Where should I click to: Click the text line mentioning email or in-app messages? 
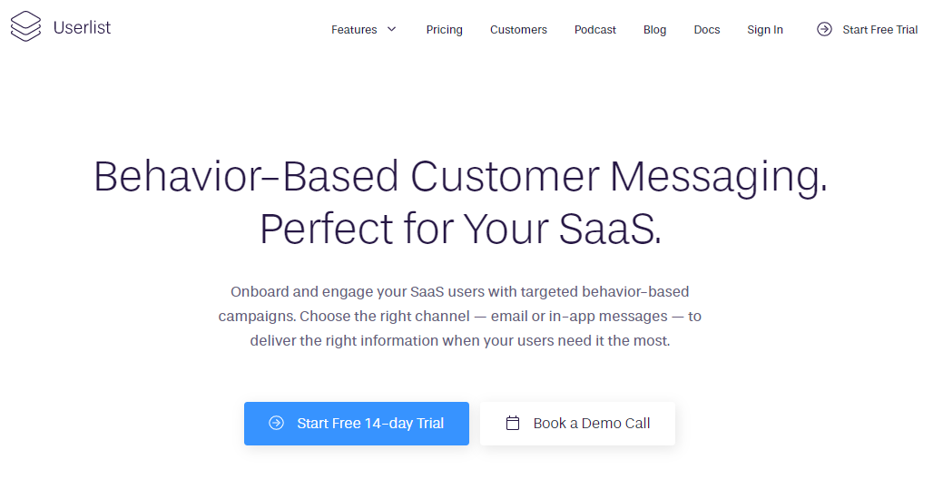point(460,316)
